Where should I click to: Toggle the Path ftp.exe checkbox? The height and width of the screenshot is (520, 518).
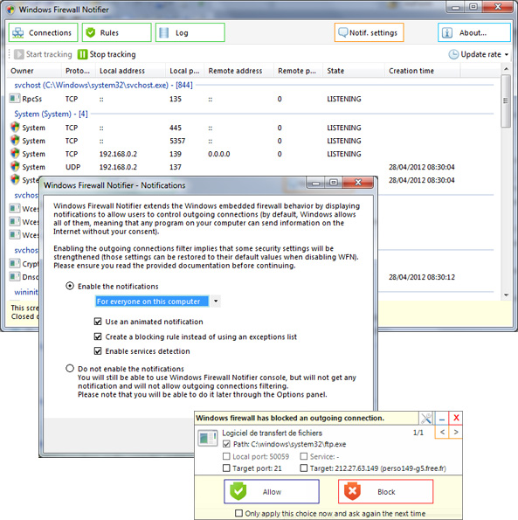point(226,444)
